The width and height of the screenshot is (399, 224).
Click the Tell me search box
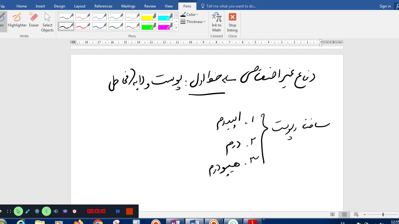click(231, 6)
